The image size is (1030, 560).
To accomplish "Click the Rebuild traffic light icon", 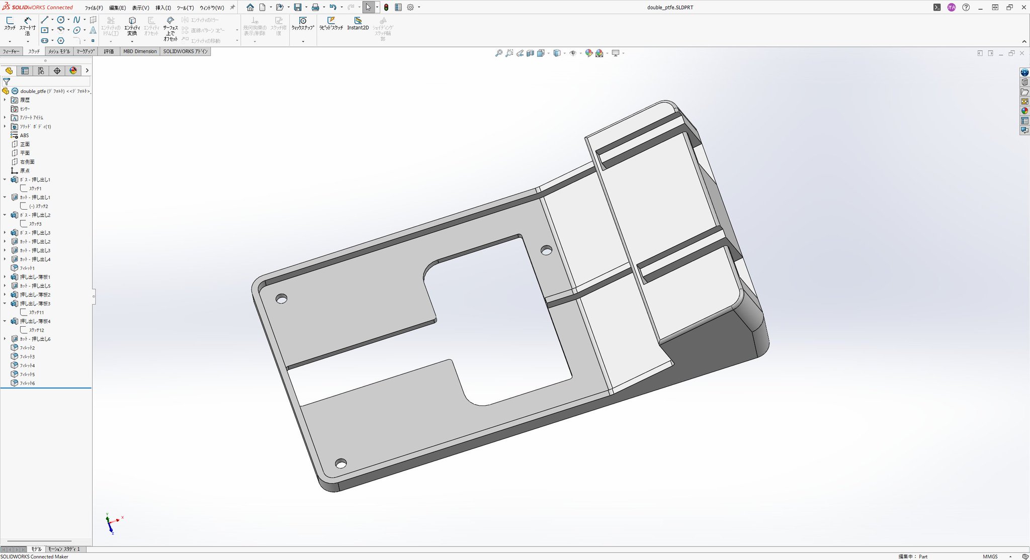I will click(x=386, y=7).
